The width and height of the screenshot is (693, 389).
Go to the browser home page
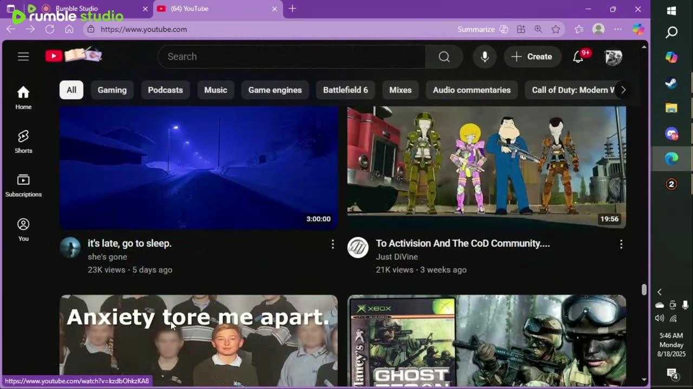(x=69, y=29)
